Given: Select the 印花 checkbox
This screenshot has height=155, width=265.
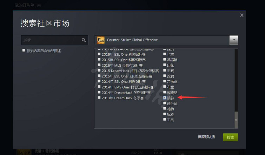Looking at the screenshot, I should (x=165, y=65).
